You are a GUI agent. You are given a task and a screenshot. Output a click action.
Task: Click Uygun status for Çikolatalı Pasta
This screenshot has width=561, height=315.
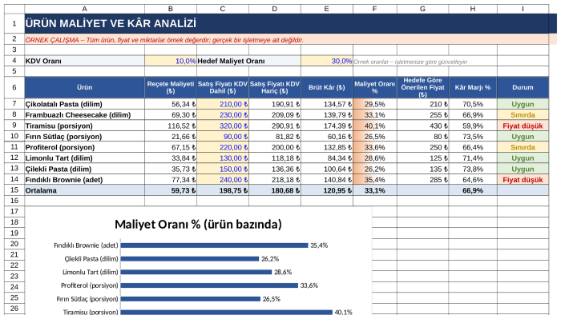click(523, 104)
